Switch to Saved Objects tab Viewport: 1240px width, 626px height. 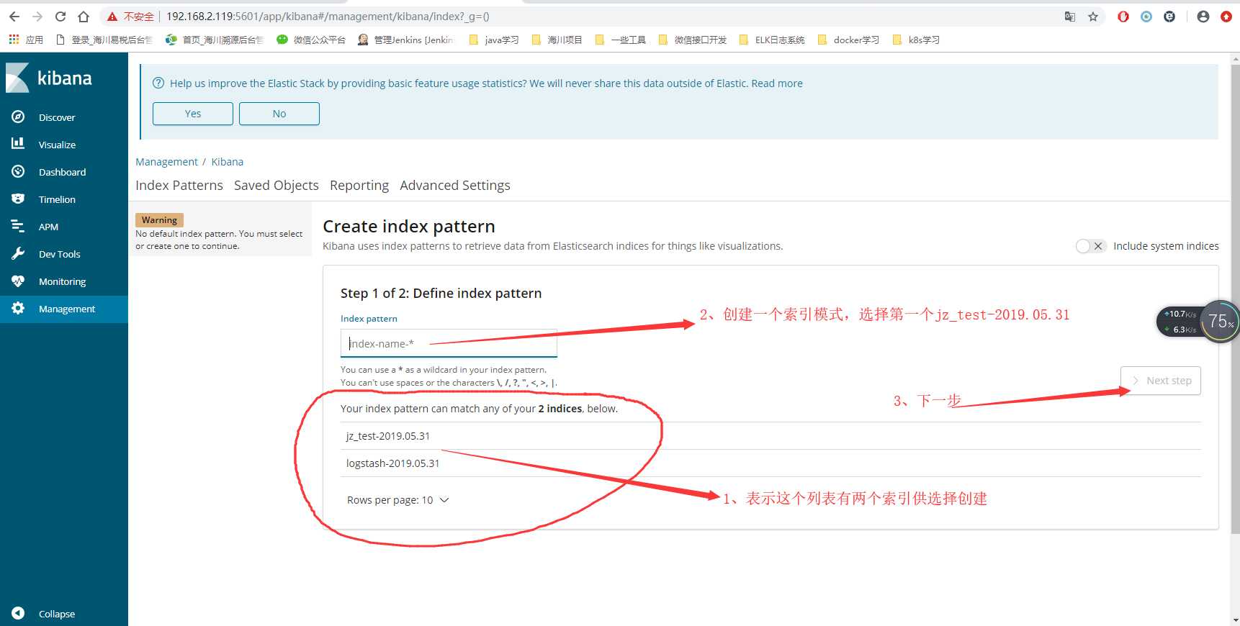point(277,185)
